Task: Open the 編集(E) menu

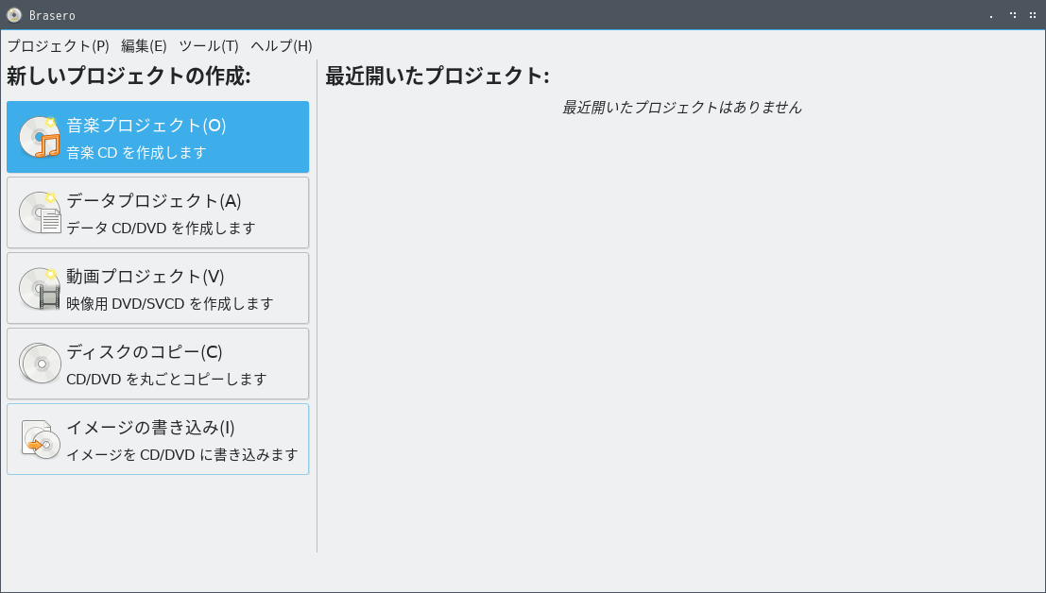Action: click(144, 46)
